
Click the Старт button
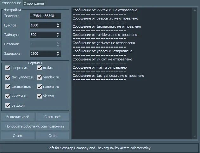pos(18,136)
